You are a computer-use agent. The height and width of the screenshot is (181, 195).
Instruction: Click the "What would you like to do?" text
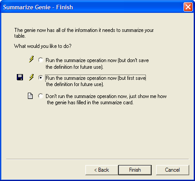point(43,46)
